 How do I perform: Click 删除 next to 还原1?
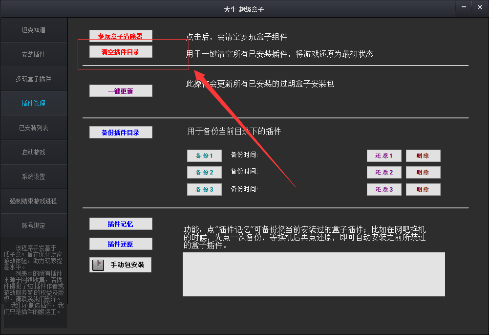(423, 156)
